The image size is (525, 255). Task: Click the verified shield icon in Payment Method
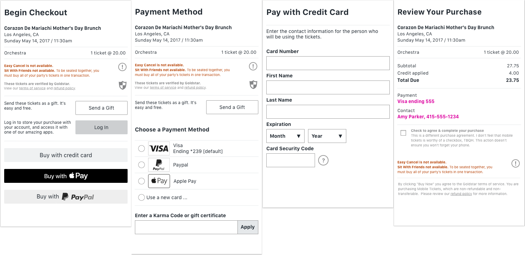(253, 85)
